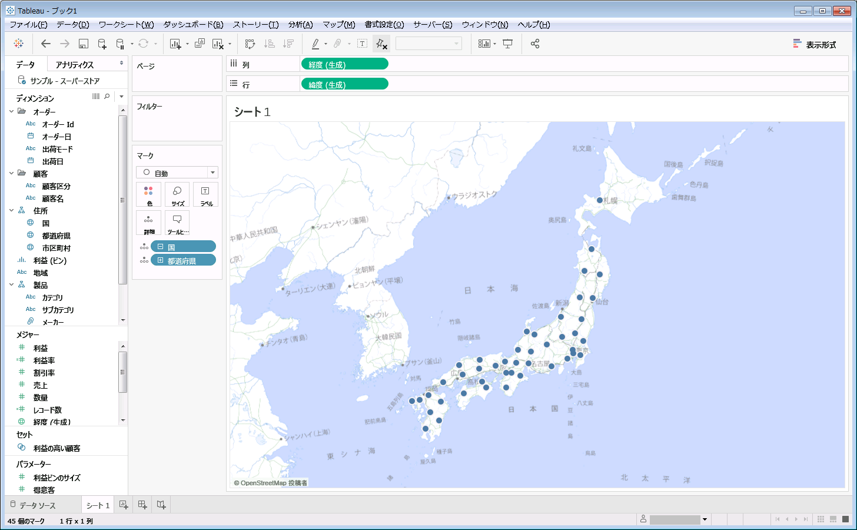Click the show/hide cards icon
Screen dimensions: 857x530
click(484, 44)
